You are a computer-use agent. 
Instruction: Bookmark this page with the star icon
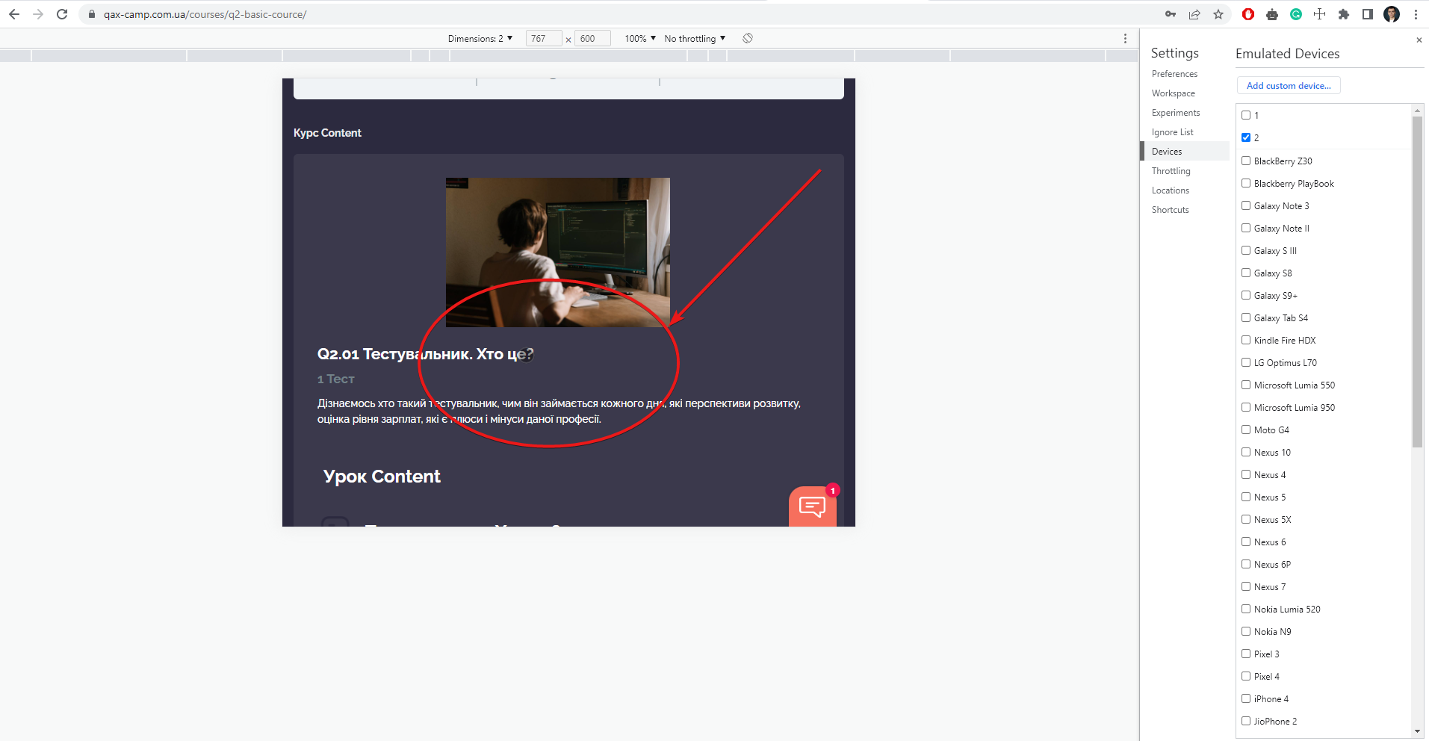point(1219,14)
